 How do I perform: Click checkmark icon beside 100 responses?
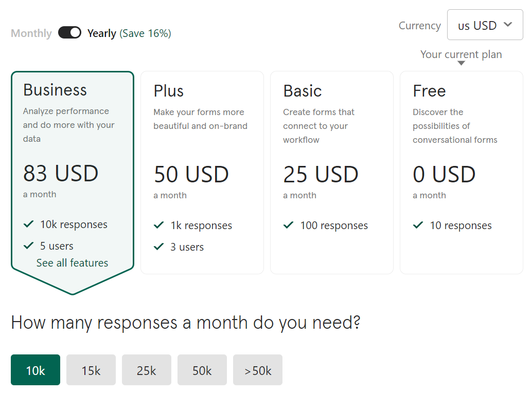click(288, 225)
